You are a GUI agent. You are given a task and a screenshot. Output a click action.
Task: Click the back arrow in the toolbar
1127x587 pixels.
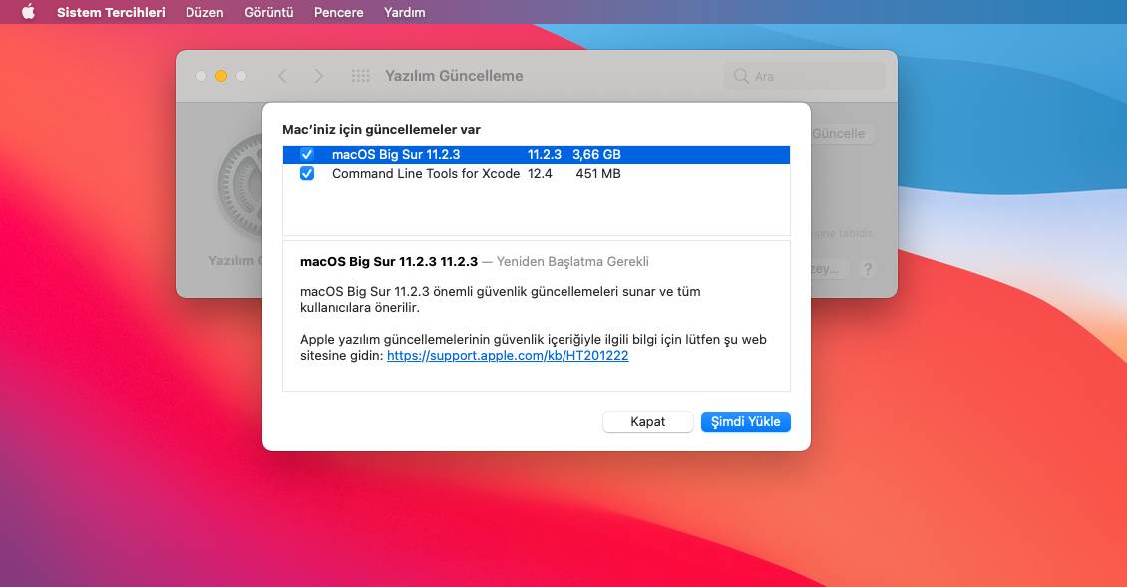point(282,76)
